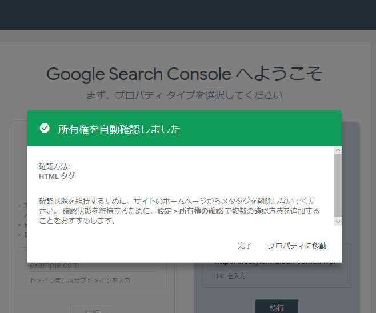Click the example.com domain input field
The width and height of the screenshot is (376, 313).
[91, 266]
